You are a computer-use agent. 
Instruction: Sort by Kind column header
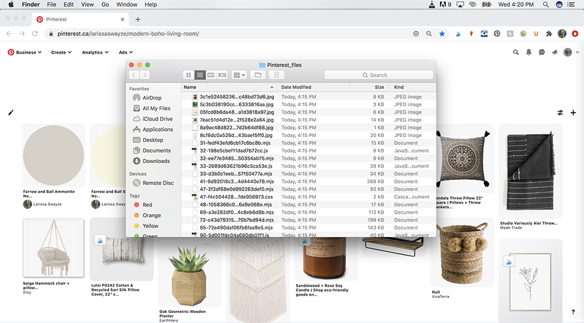click(413, 87)
